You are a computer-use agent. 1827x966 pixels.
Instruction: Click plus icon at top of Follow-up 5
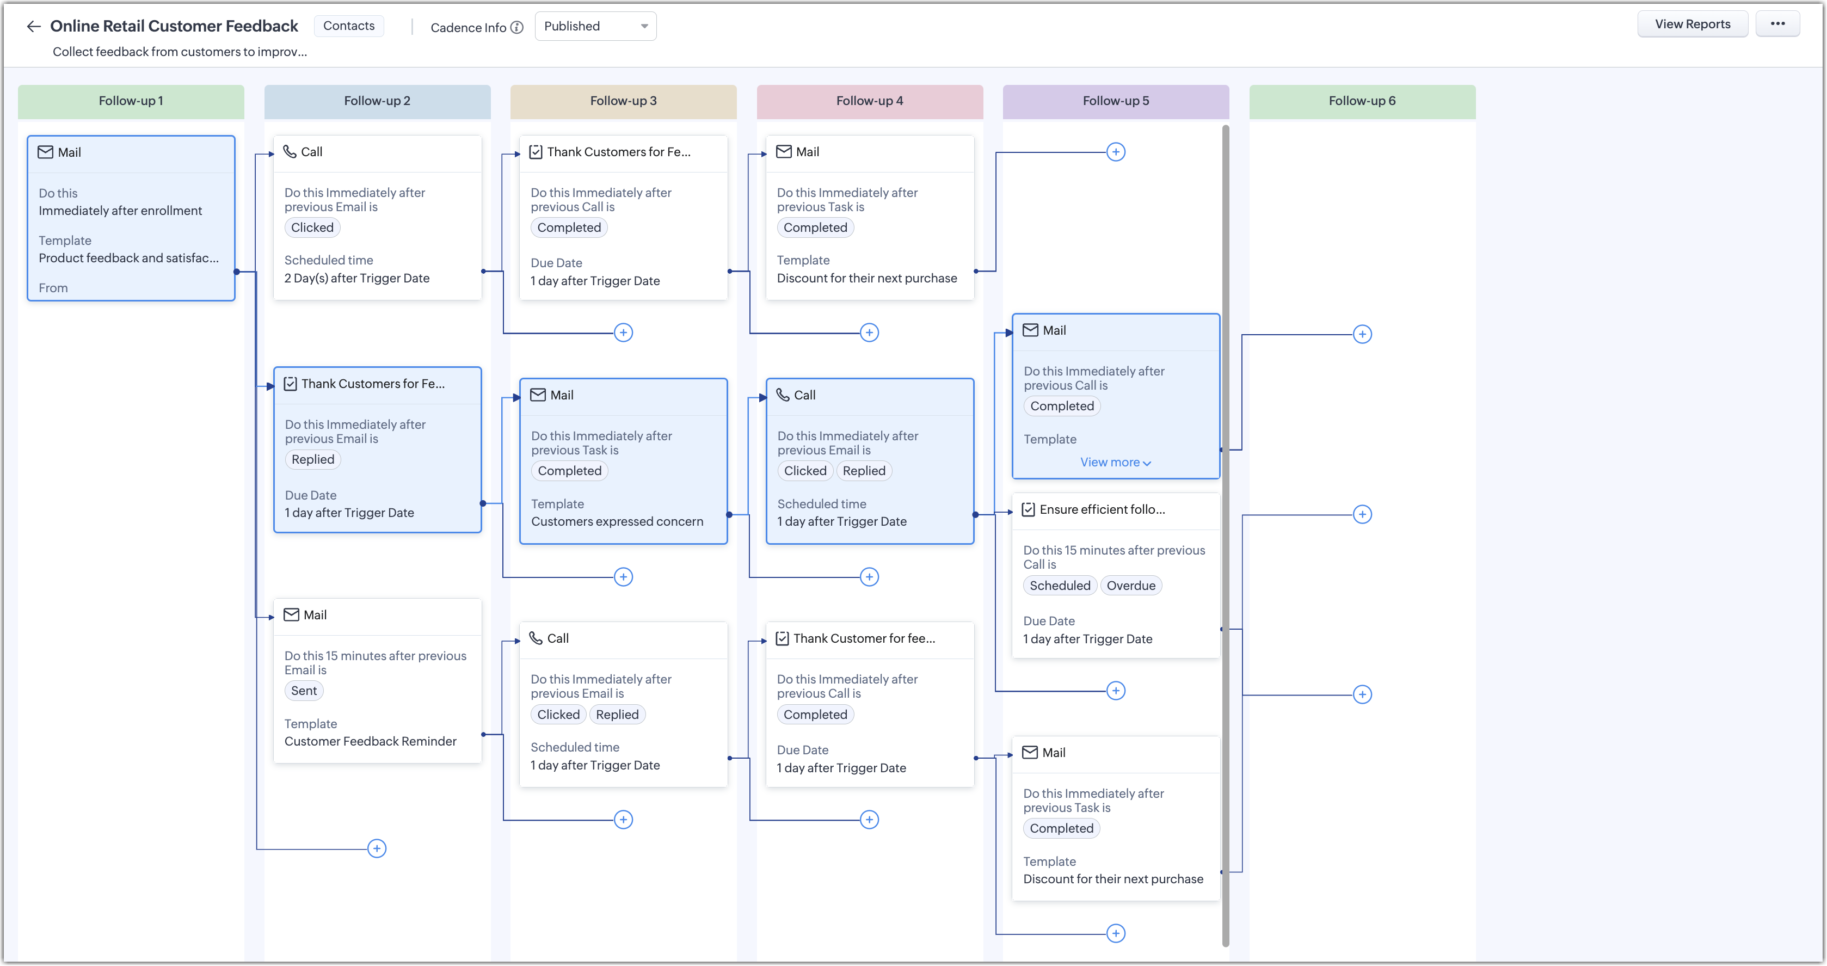point(1116,152)
